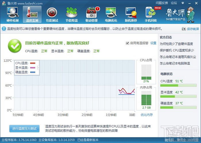Click 正常 next to 显卡温度 summary
Screen dimensions: 201x143
[x=70, y=51]
